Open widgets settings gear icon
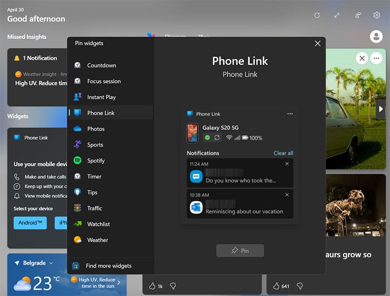The image size is (390, 296). (x=376, y=15)
